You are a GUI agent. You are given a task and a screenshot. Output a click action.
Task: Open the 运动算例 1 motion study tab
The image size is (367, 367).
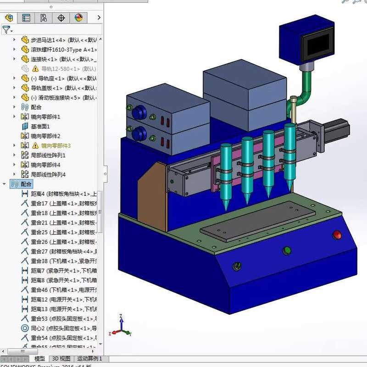point(89,359)
